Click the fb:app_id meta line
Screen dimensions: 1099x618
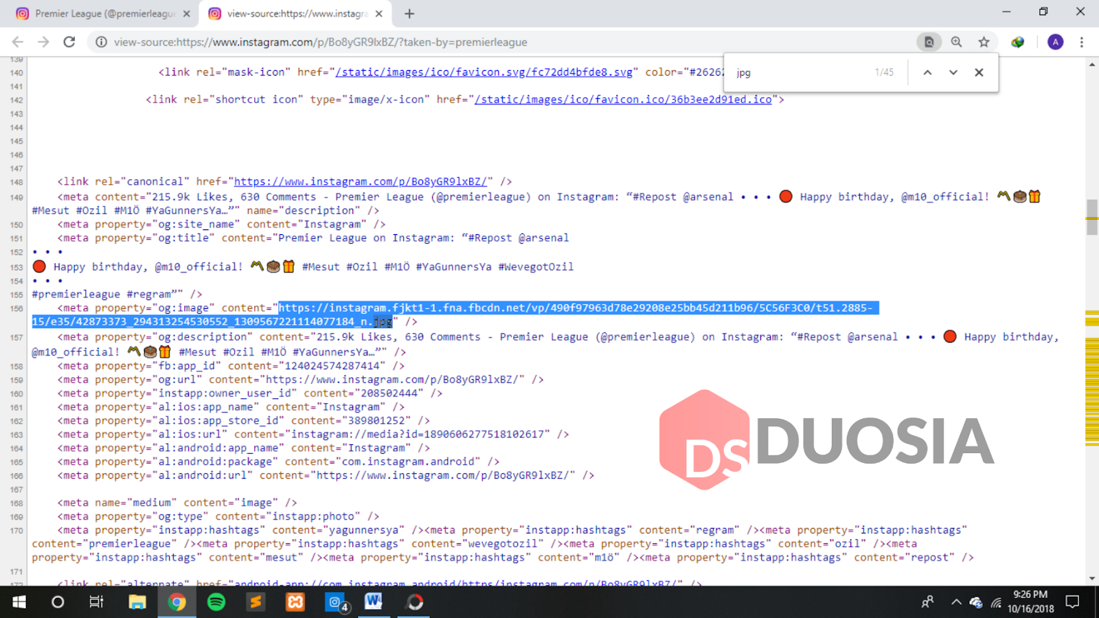(231, 366)
